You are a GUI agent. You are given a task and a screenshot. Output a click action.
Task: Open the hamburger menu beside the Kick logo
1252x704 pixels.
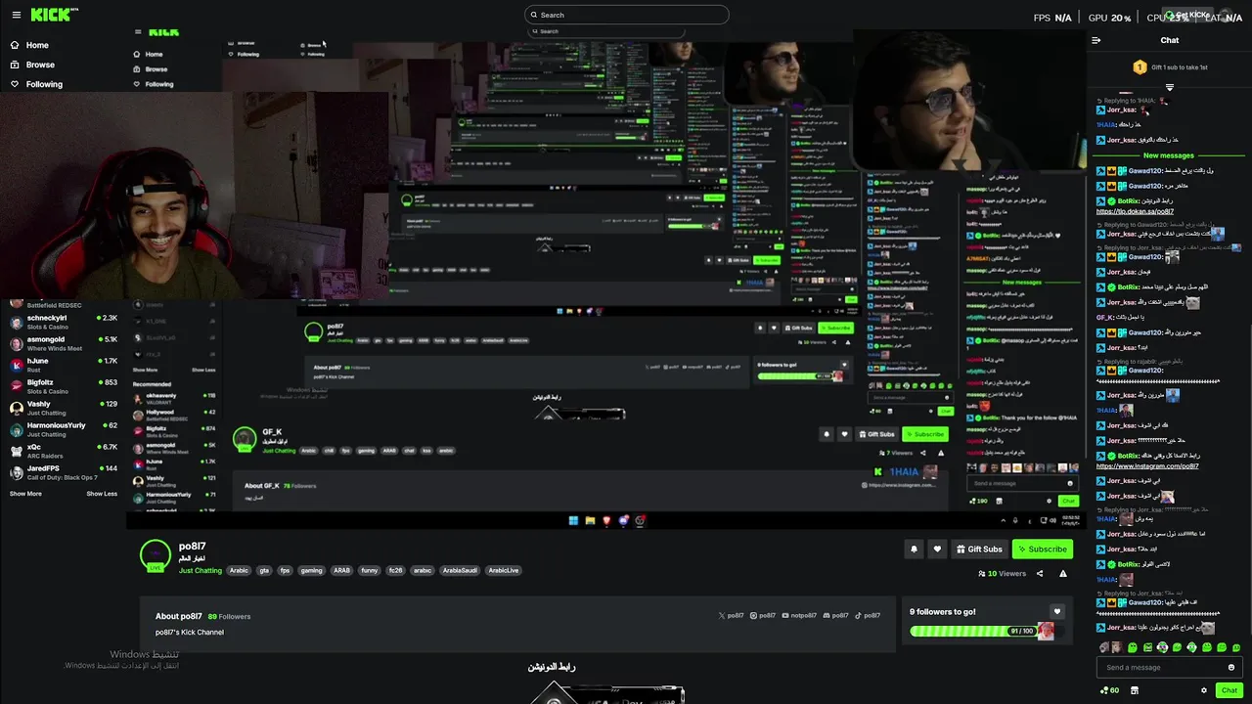coord(15,15)
